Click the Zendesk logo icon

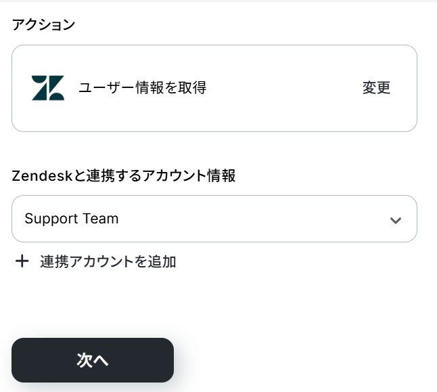47,88
